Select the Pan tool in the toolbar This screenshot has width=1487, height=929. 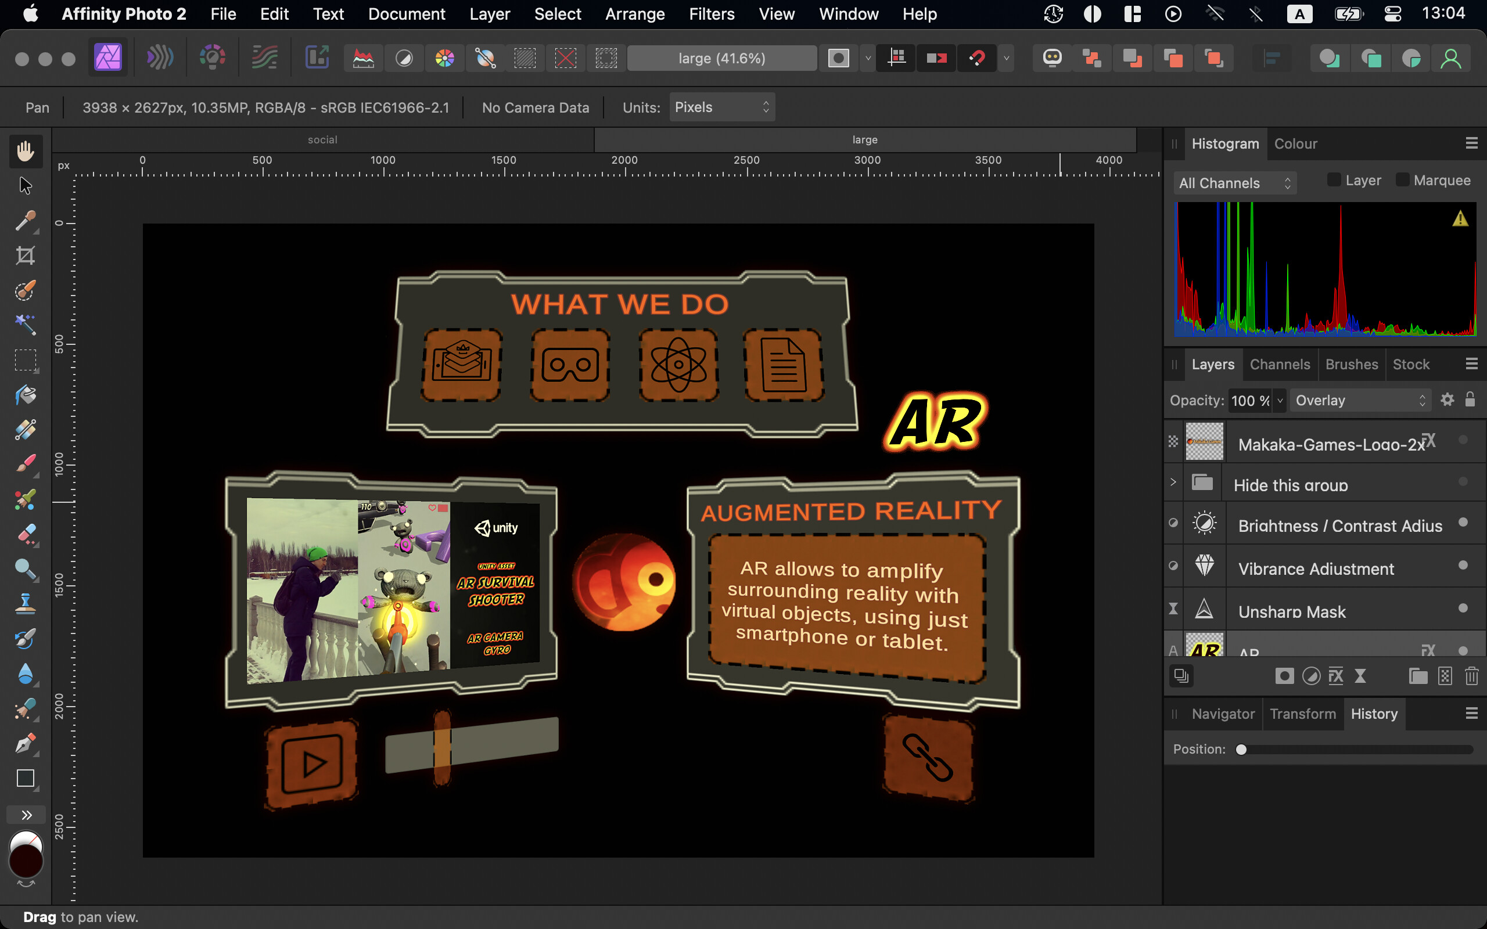pos(26,151)
